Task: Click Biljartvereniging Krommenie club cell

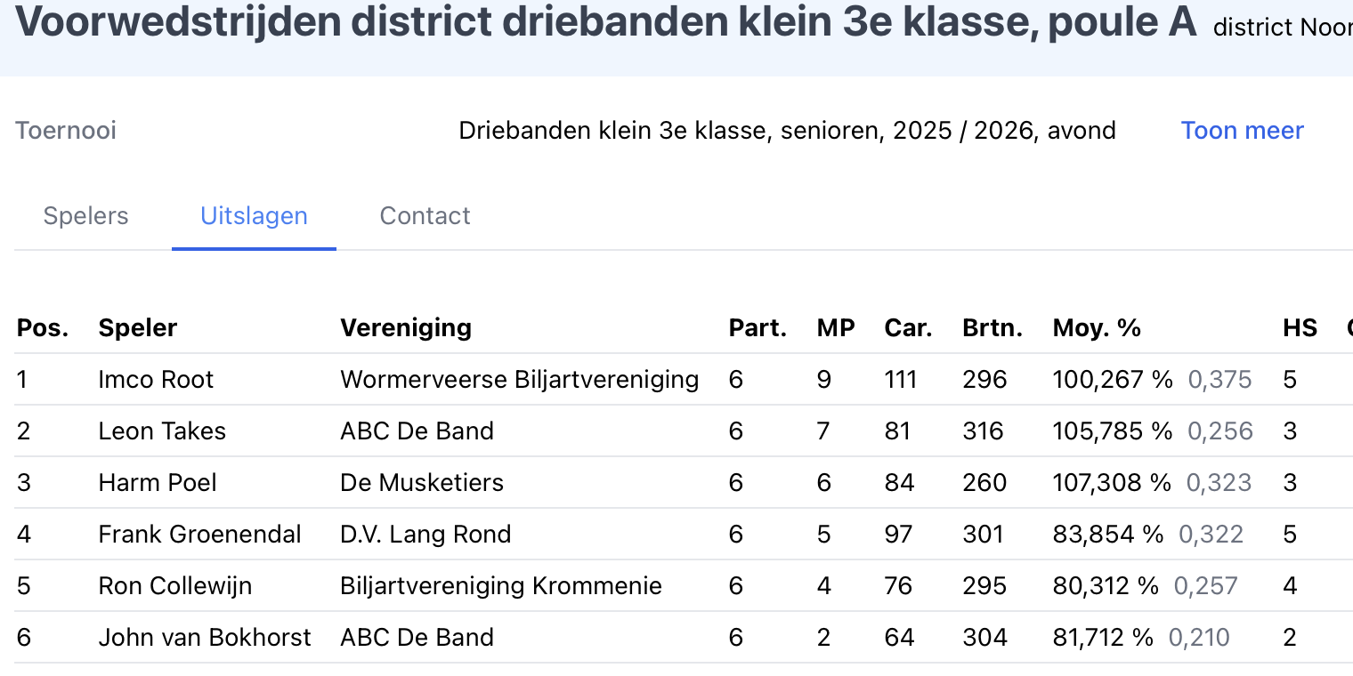Action: 501,586
